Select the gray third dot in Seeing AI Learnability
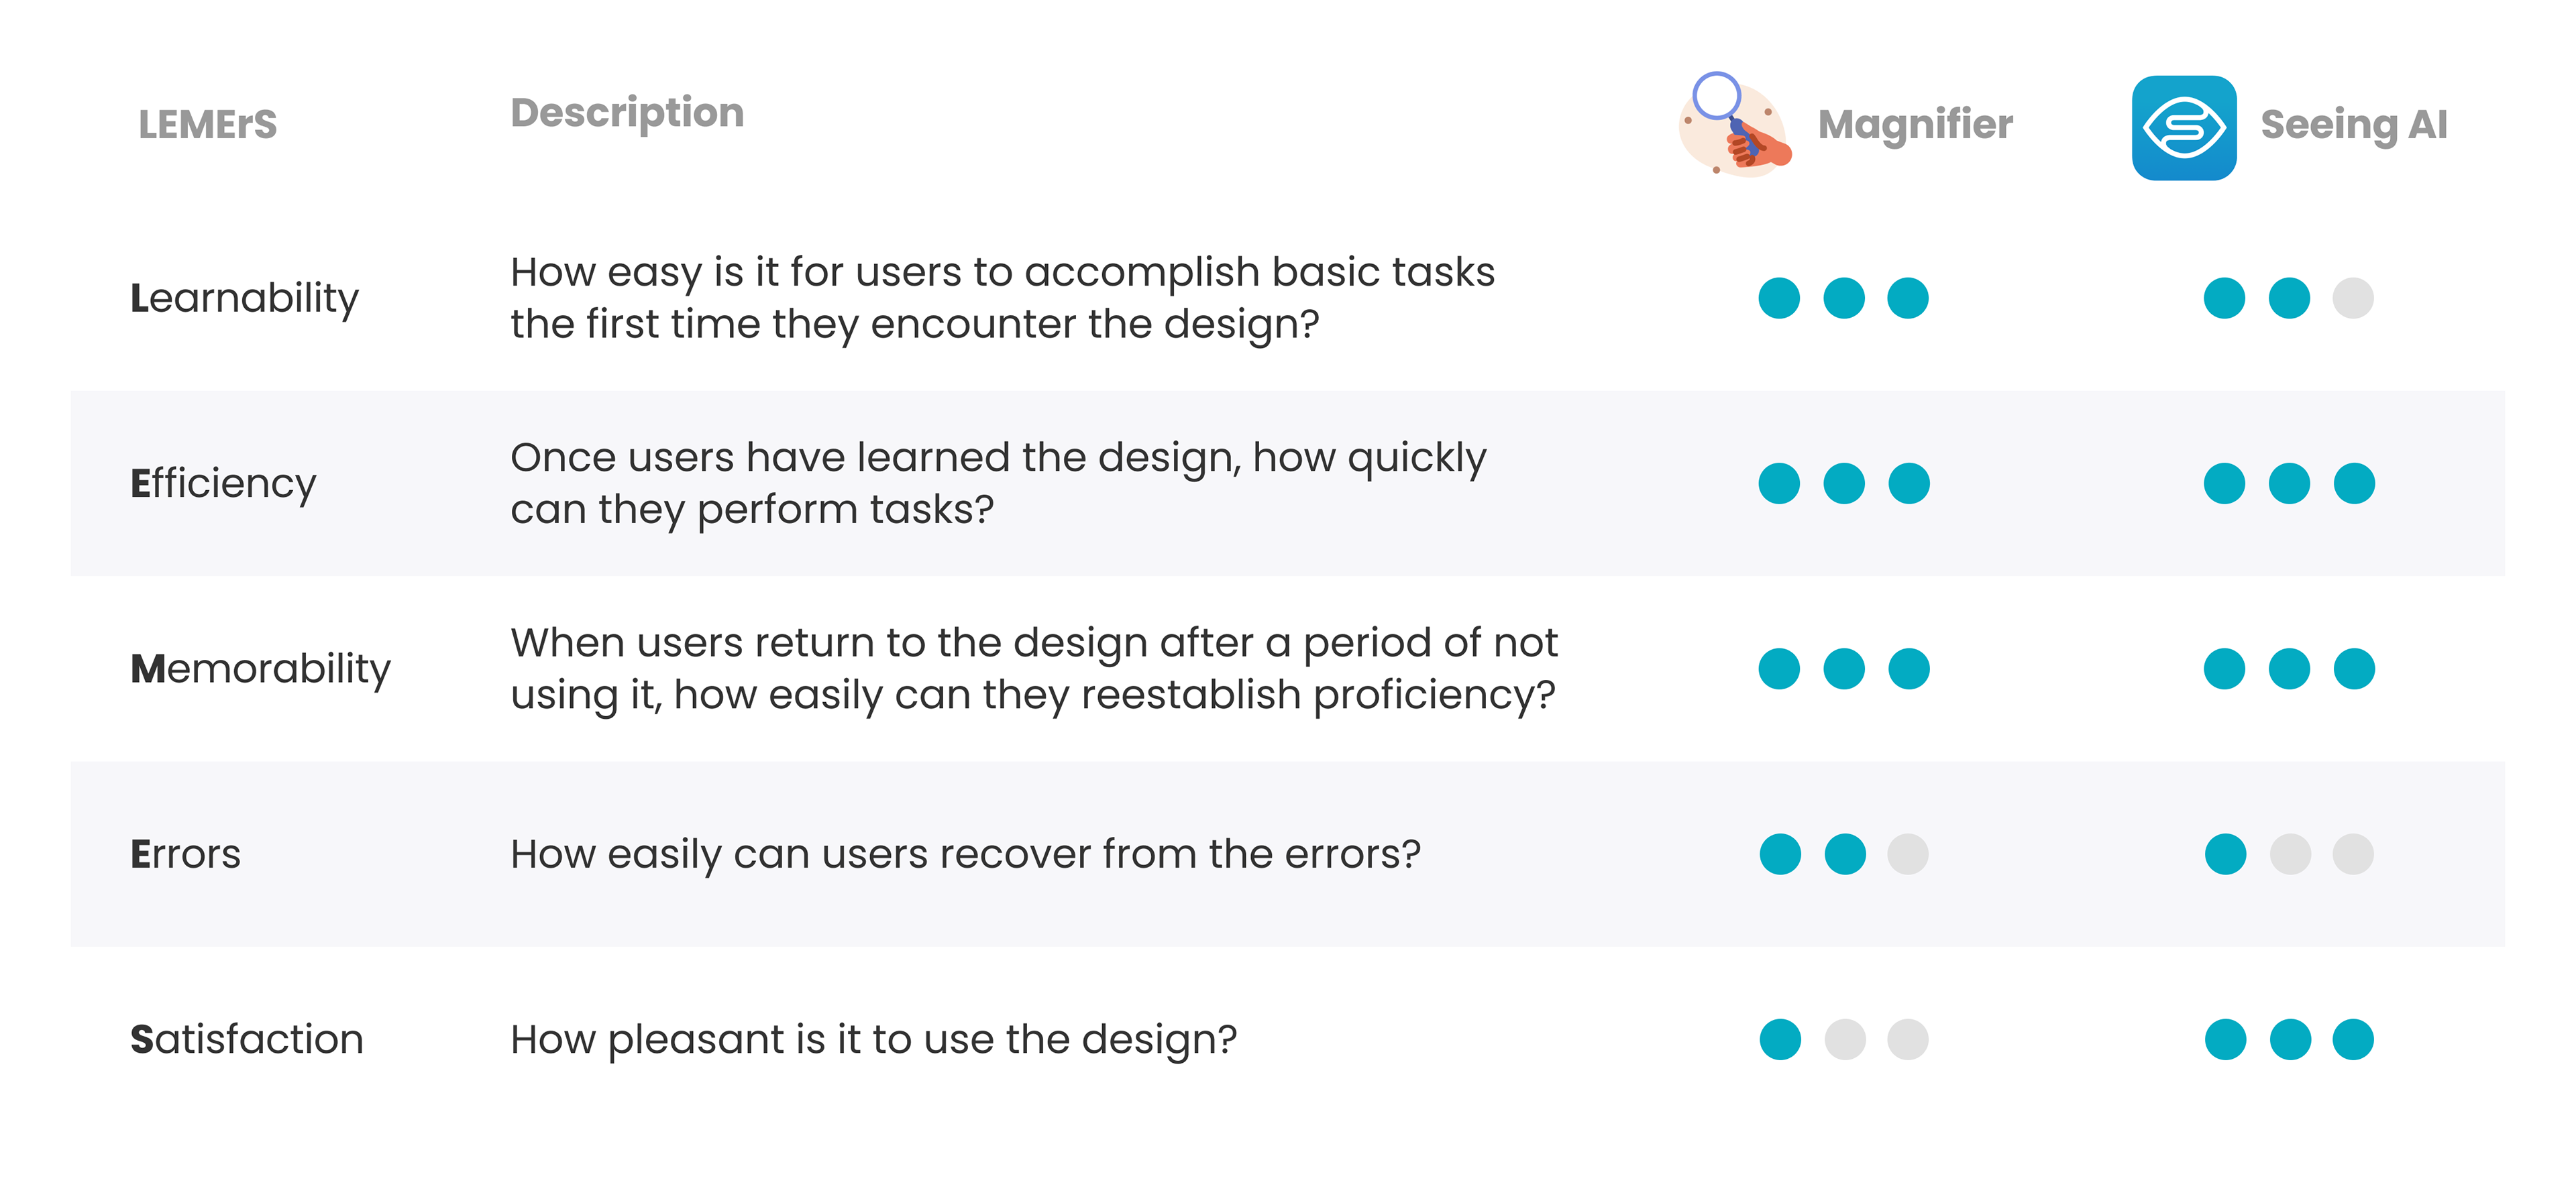The height and width of the screenshot is (1203, 2576). click(x=2353, y=298)
